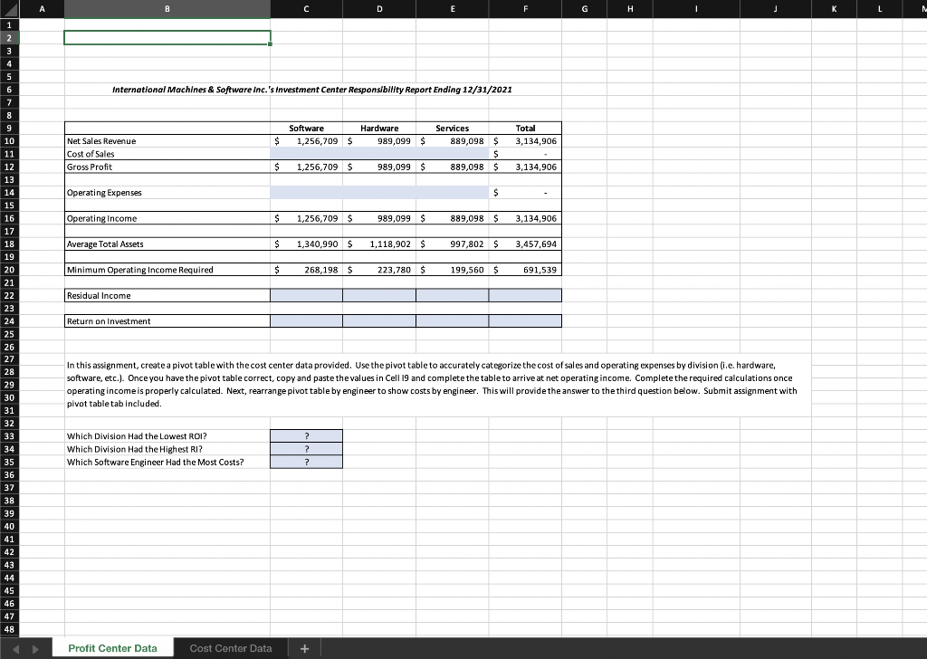Select column header B
Image resolution: width=927 pixels, height=659 pixels.
coord(167,9)
